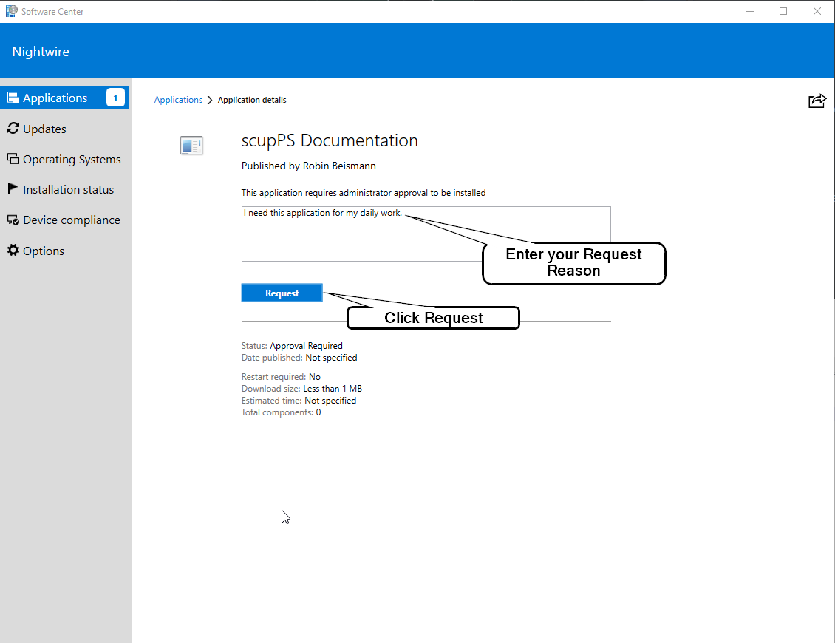Focus the request reason text box
The image size is (835, 643).
426,234
